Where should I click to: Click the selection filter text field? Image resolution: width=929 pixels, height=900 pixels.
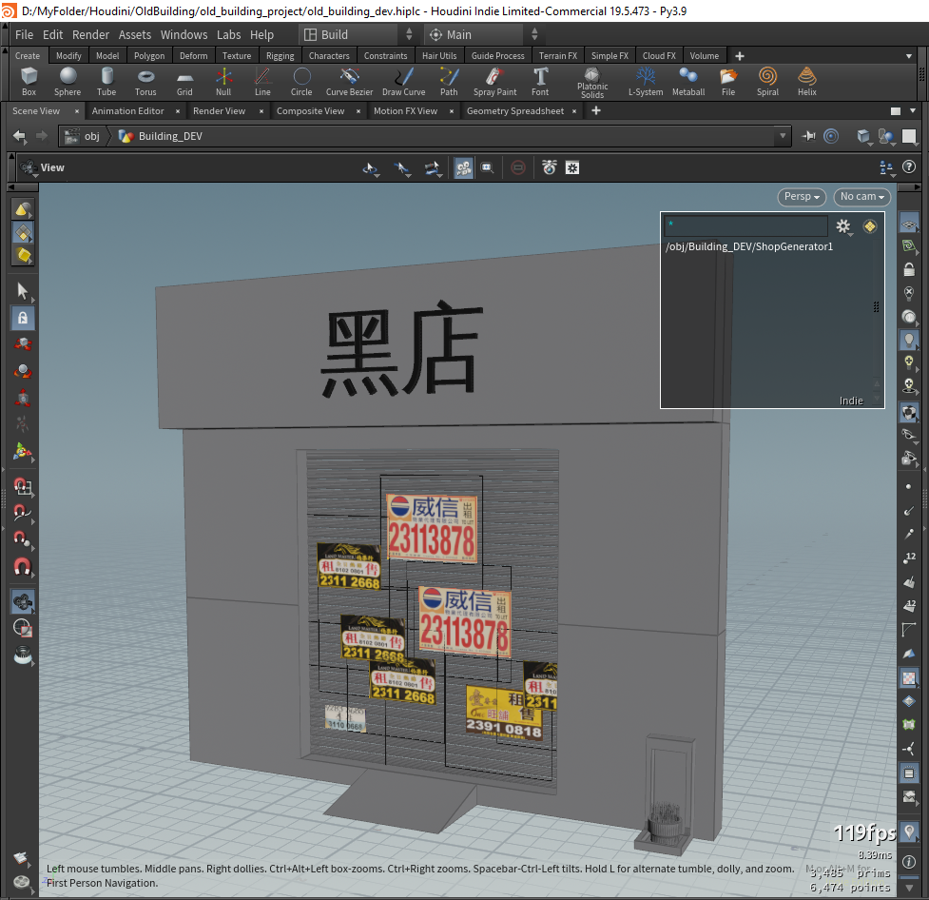click(x=745, y=225)
